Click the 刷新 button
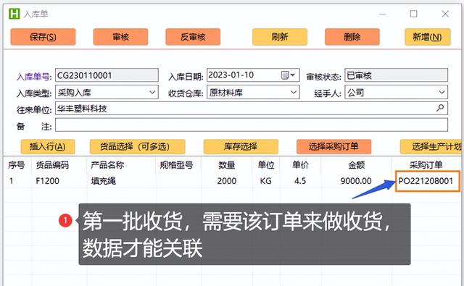Image resolution: width=464 pixels, height=286 pixels. click(x=280, y=37)
